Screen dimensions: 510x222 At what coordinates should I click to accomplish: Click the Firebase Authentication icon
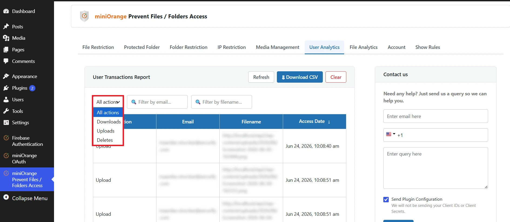pyautogui.click(x=6, y=138)
